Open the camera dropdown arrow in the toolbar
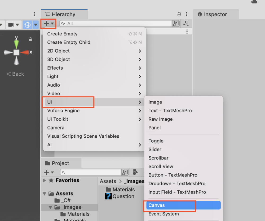265x221 pixels. (x=17, y=25)
